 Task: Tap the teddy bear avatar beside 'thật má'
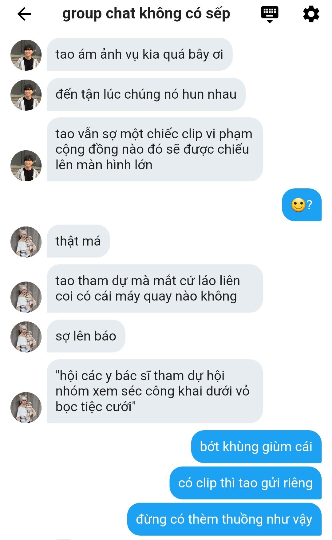coord(26,242)
